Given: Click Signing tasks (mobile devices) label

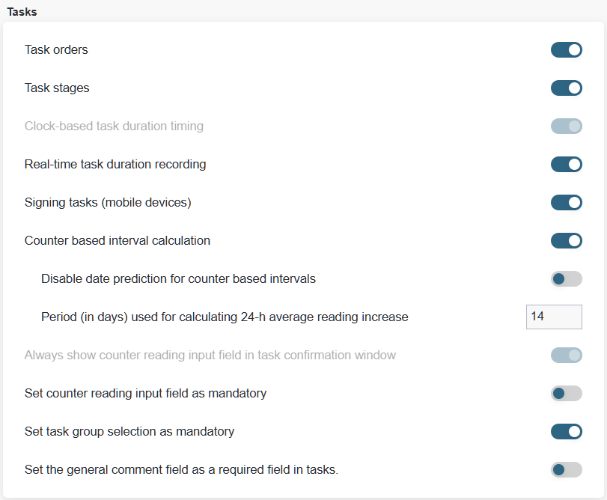Looking at the screenshot, I should 109,203.
